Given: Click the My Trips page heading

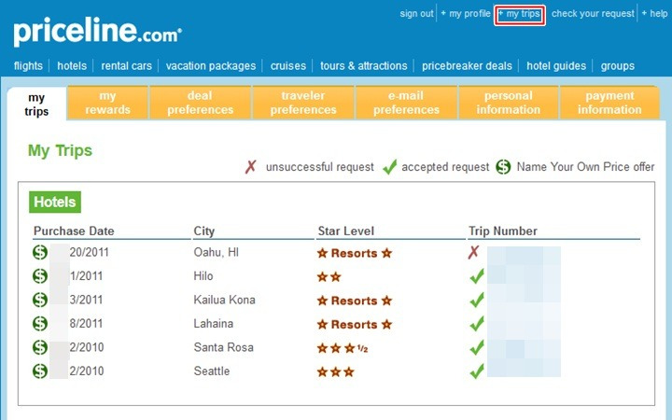Looking at the screenshot, I should pyautogui.click(x=60, y=150).
